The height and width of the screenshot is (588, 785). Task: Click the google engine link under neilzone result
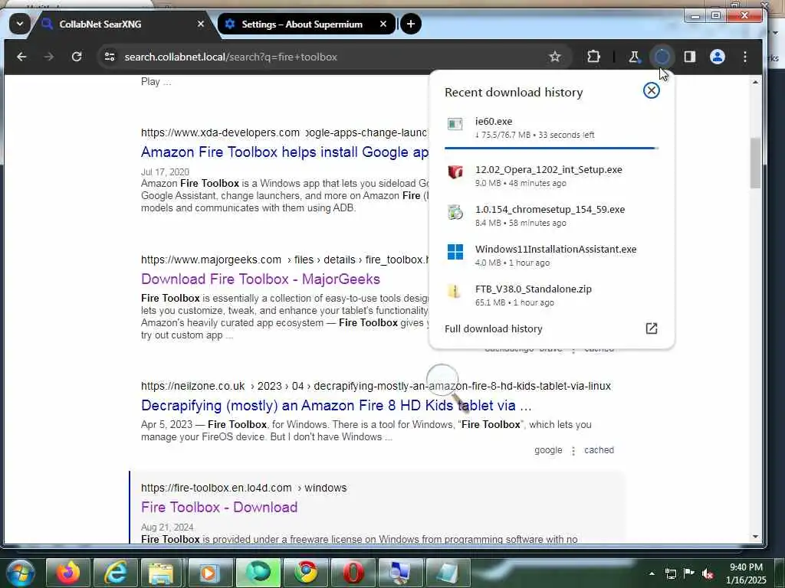click(548, 450)
